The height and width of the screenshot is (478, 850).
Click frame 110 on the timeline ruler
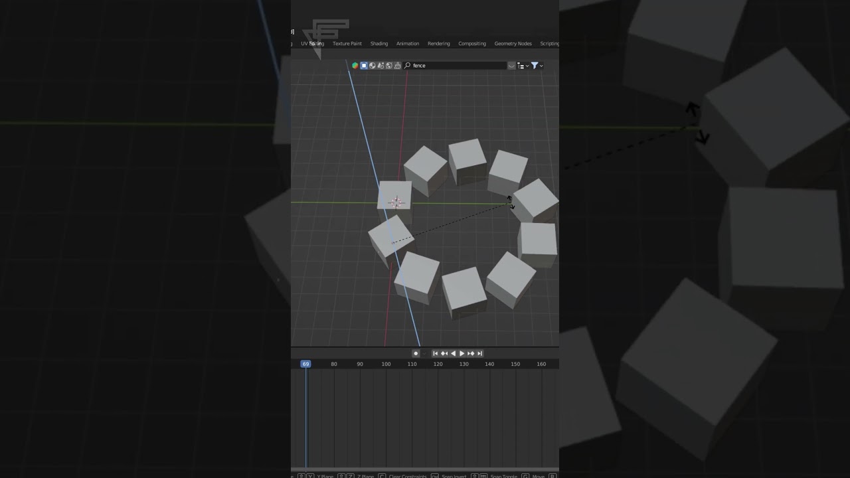(412, 364)
